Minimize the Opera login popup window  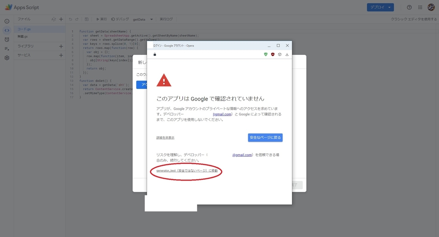click(x=269, y=46)
